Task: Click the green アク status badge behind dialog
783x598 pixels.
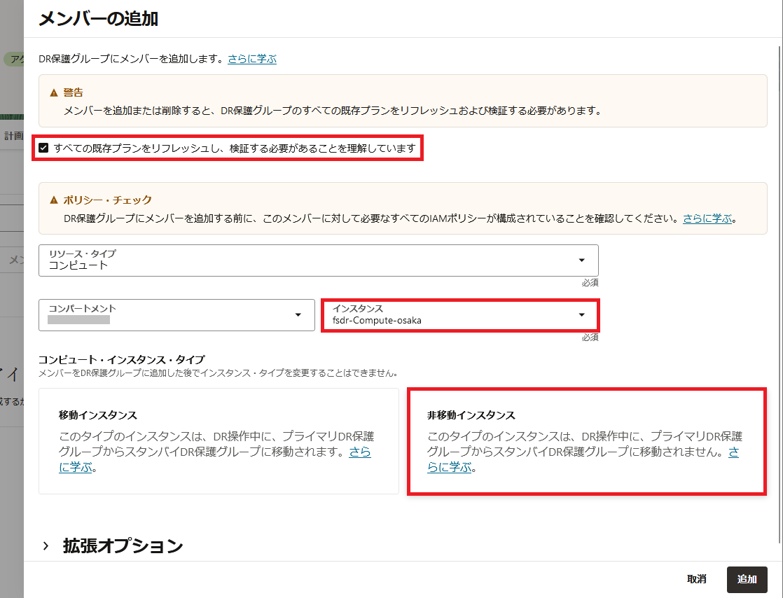Action: click(14, 60)
